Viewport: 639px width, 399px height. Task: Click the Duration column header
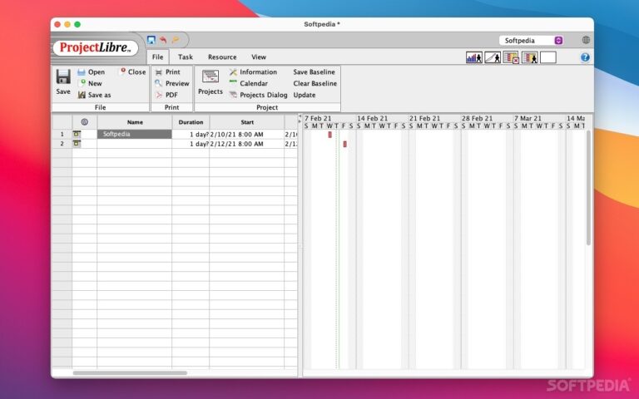click(191, 122)
